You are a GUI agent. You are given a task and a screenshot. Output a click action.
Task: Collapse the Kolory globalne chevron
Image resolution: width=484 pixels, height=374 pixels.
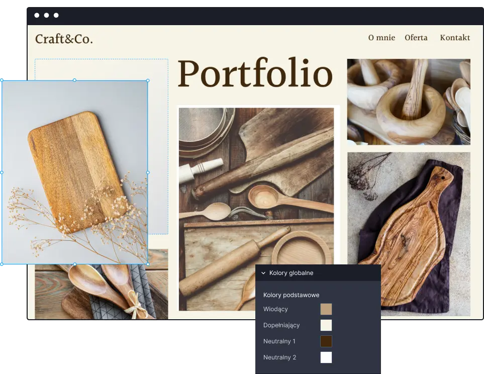(263, 273)
